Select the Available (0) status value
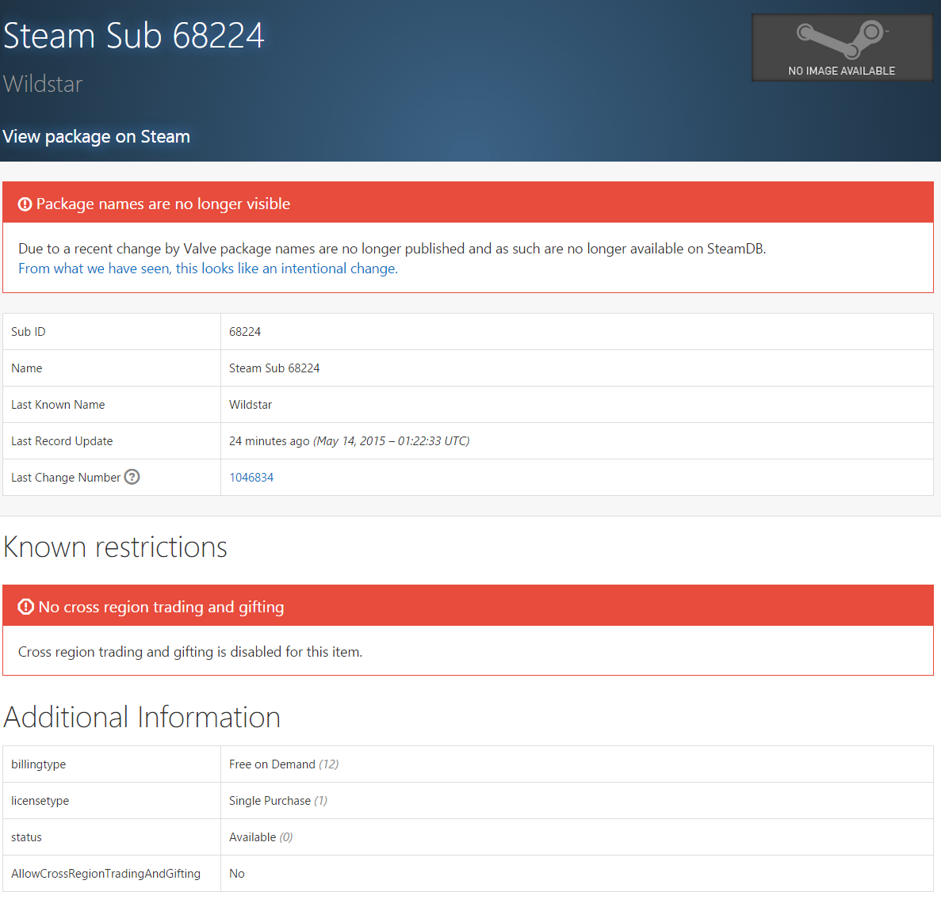Screen dimensions: 941x907 (x=261, y=837)
